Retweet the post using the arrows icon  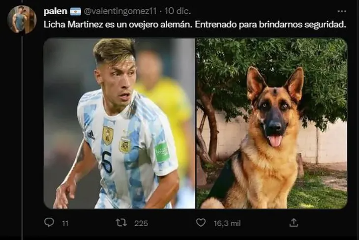point(121,223)
